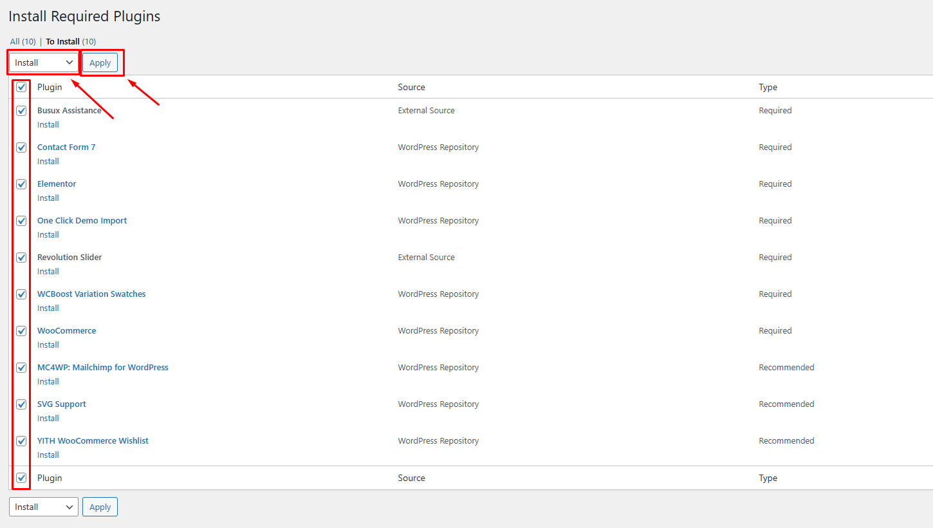
Task: Open the bottom bulk action Install dropdown
Action: click(44, 507)
